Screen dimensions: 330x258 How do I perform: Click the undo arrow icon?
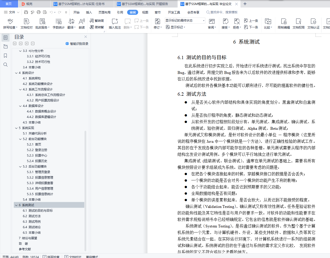[51, 12]
